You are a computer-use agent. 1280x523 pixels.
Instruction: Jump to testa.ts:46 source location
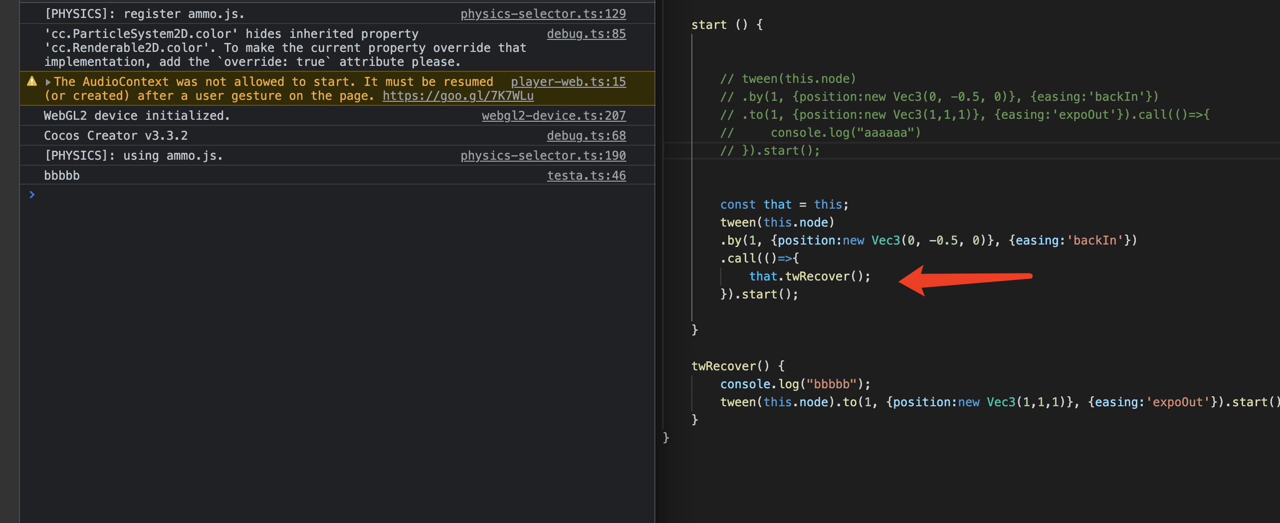click(x=586, y=176)
